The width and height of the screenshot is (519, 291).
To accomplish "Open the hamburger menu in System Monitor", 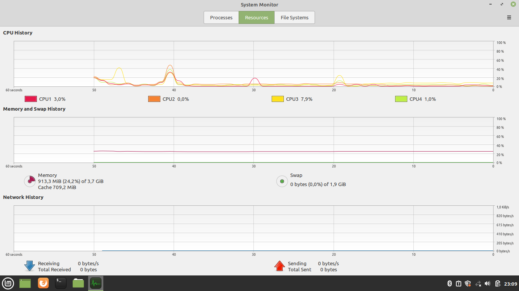I will [x=509, y=17].
